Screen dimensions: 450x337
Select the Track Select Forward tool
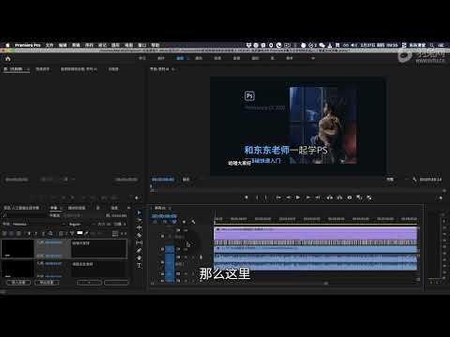[x=139, y=220]
